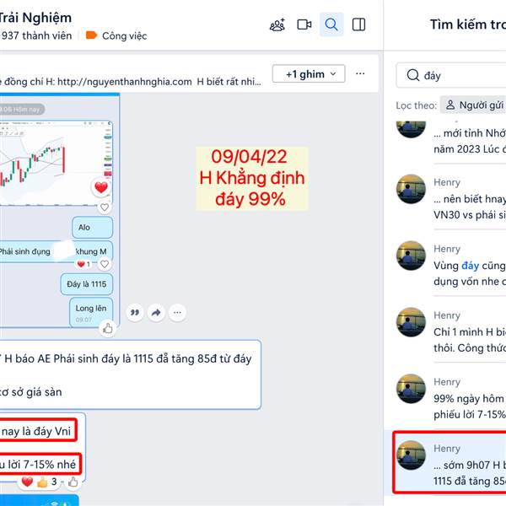The image size is (506, 506).
Task: Click the 'Long lên' message bubble
Action: click(91, 312)
